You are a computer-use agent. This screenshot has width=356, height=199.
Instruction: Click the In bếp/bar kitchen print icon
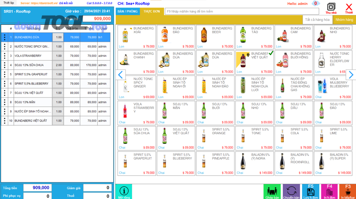pyautogui.click(x=347, y=191)
